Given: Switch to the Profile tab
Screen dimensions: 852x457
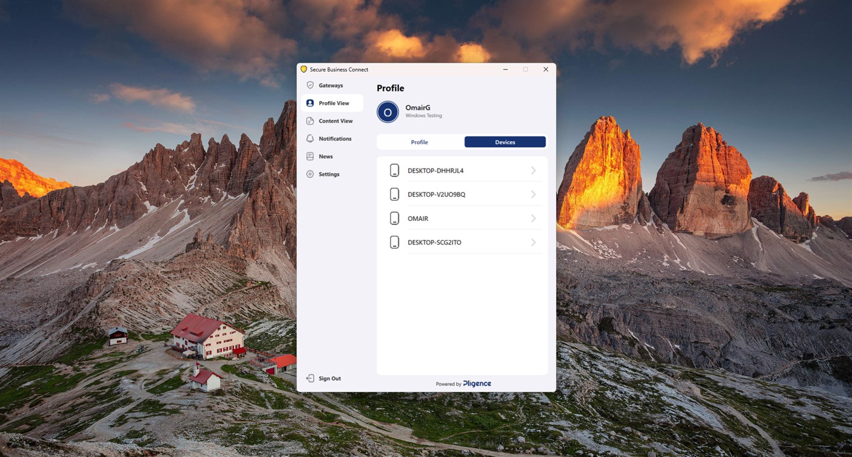Looking at the screenshot, I should [x=420, y=142].
